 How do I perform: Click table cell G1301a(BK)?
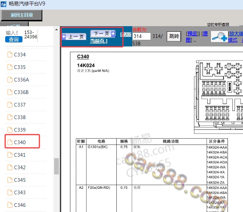(x=98, y=147)
